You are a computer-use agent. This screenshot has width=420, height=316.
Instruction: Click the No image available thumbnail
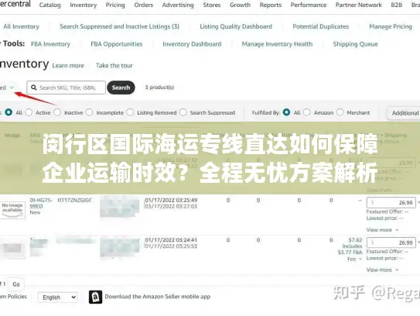coord(12,210)
